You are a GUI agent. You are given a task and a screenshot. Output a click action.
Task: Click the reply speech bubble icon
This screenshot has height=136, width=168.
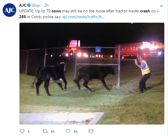click(22, 131)
